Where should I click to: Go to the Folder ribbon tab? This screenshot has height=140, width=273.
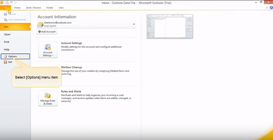(x=50, y=8)
